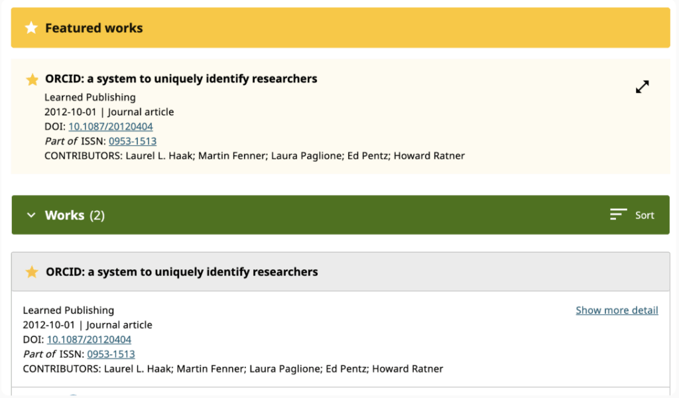Click Learned Publishing text in Featured works

pyautogui.click(x=90, y=98)
